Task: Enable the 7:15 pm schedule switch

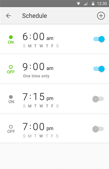Action: coord(98,99)
